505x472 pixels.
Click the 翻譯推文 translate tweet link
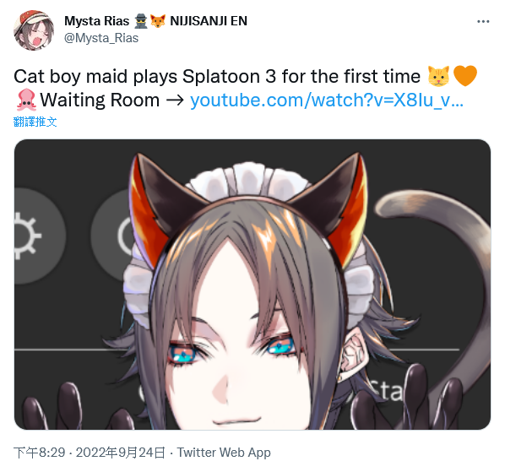(35, 122)
